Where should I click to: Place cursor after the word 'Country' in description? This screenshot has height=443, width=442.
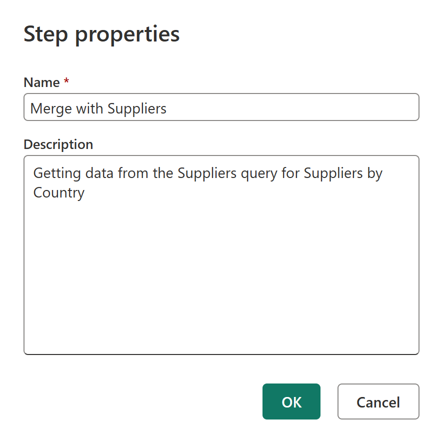85,192
